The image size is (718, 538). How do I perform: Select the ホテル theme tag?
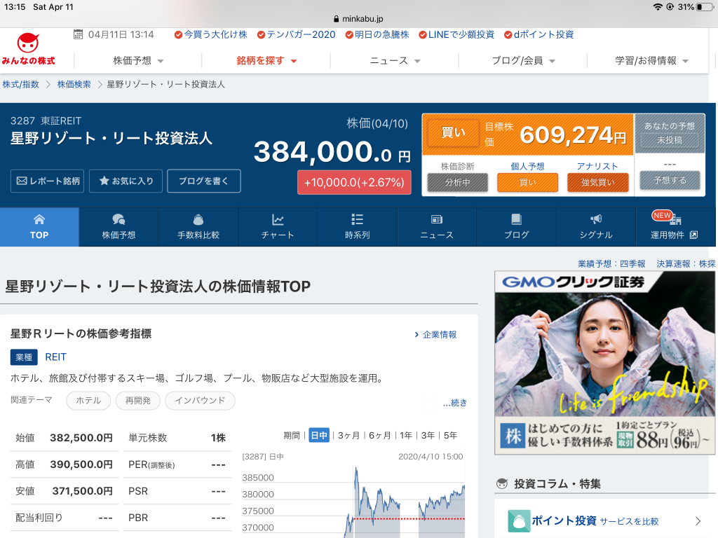click(x=88, y=400)
